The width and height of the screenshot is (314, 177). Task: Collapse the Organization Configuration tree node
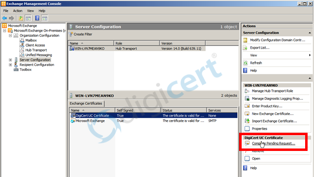[10, 35]
